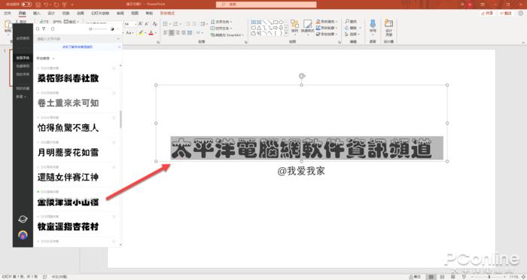Open the Shape Effects dropdown
The height and width of the screenshot is (280, 527).
click(x=327, y=34)
